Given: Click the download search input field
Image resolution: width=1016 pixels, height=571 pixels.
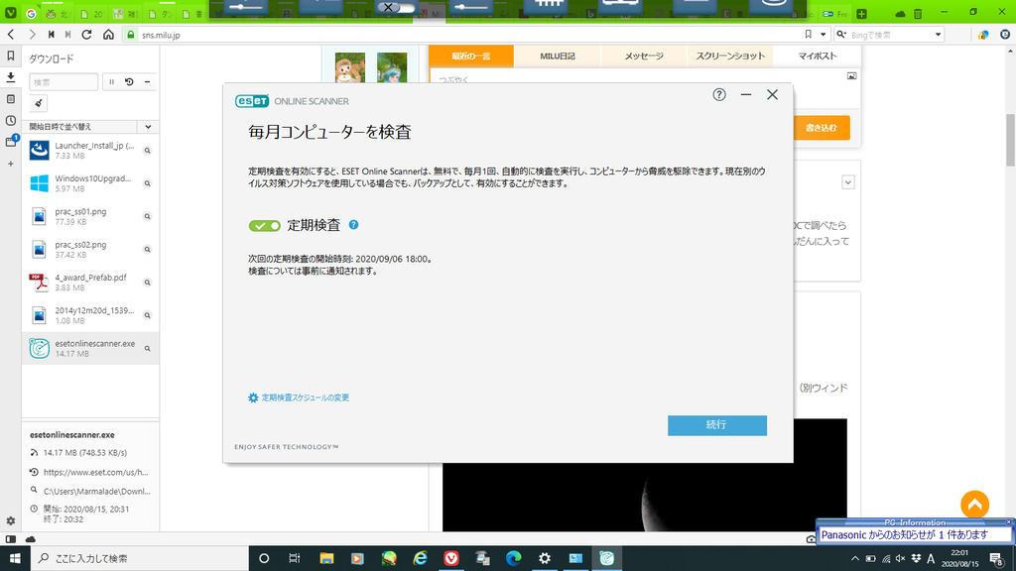Looking at the screenshot, I should click(63, 82).
